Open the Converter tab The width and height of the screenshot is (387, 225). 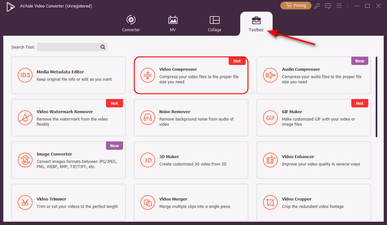coord(131,23)
